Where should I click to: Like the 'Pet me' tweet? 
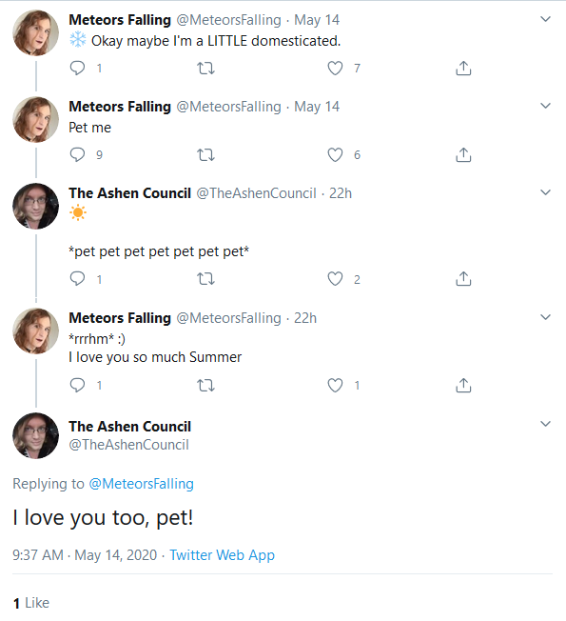click(x=335, y=155)
